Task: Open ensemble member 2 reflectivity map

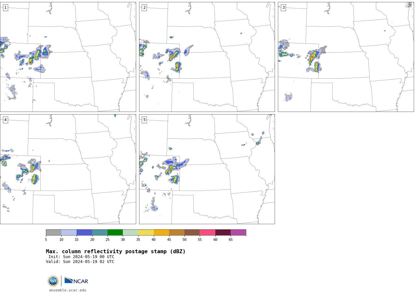Action: (207, 57)
